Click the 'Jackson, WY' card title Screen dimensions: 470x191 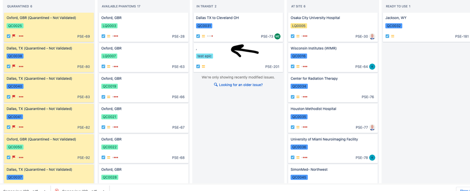396,18
